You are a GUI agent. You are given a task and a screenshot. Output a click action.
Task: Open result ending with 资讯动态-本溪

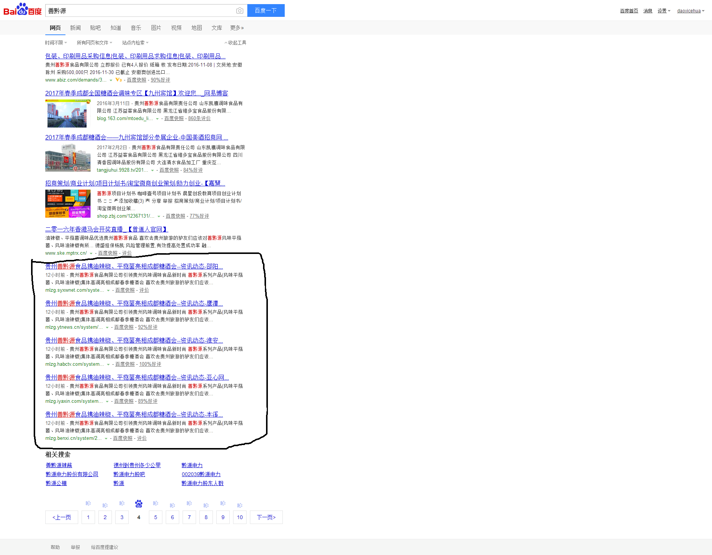pos(134,414)
